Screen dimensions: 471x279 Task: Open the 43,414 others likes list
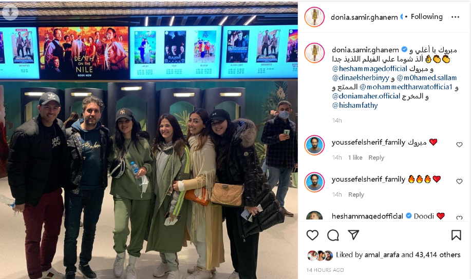(438, 255)
